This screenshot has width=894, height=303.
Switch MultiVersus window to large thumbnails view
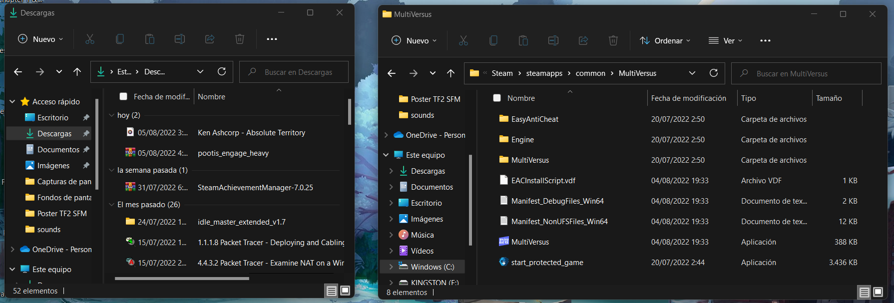(878, 293)
